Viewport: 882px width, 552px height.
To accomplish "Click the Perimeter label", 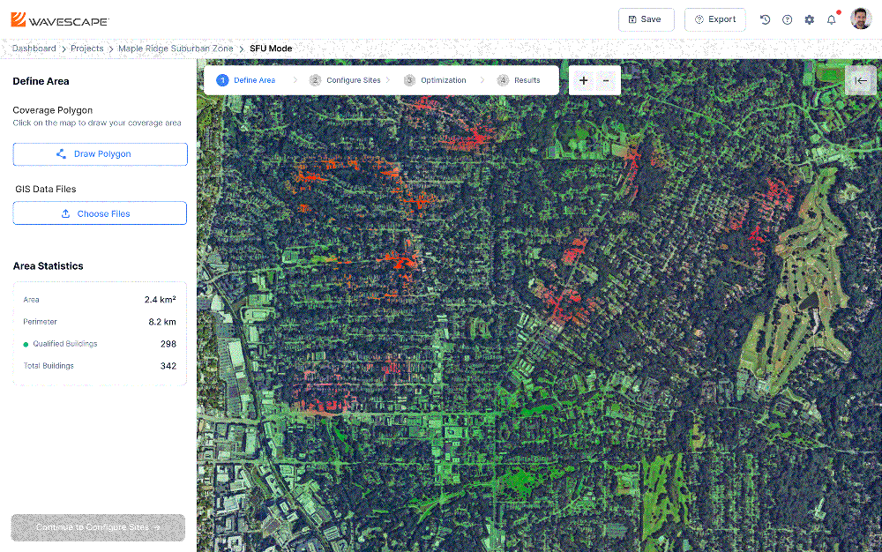I will tap(40, 322).
